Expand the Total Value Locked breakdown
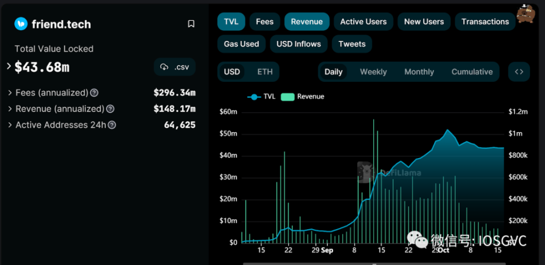 pyautogui.click(x=9, y=66)
